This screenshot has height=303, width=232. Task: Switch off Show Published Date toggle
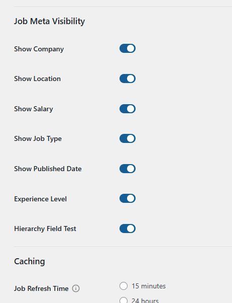[128, 169]
